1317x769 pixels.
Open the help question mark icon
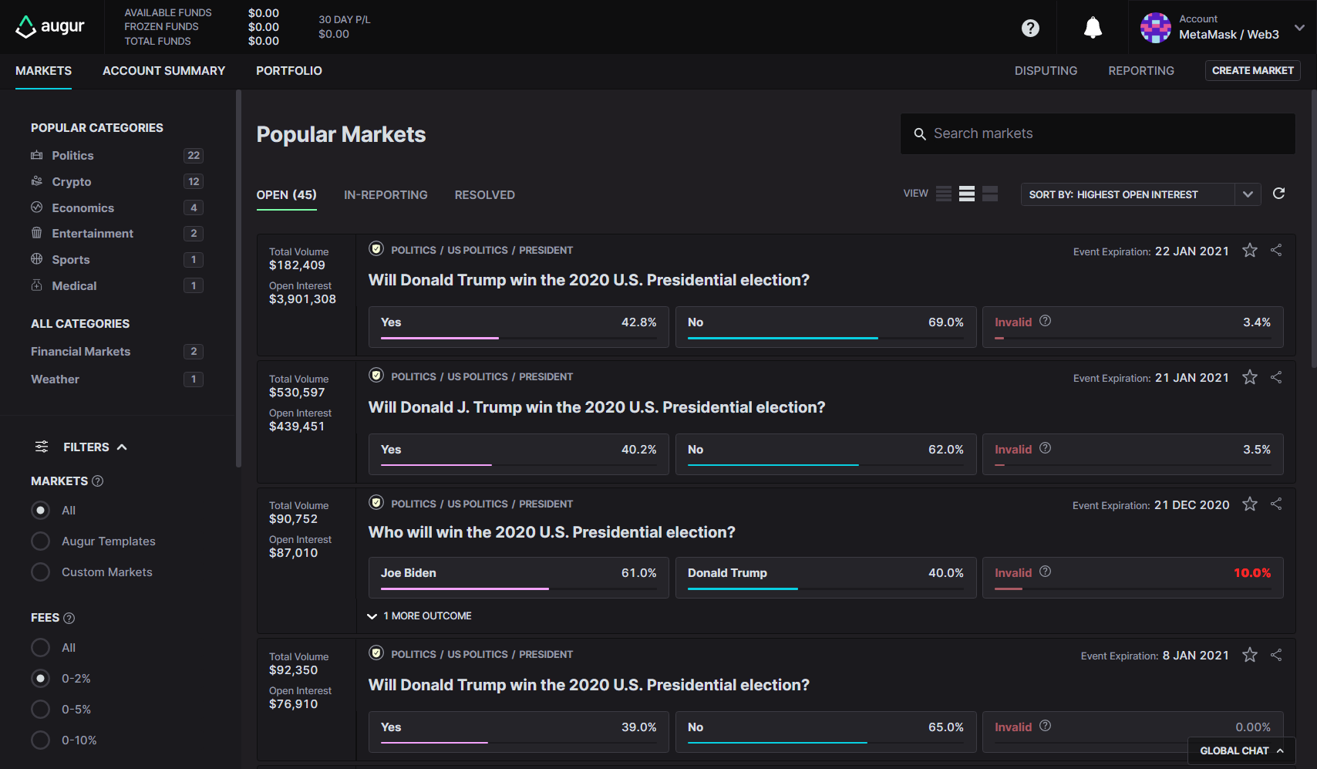[x=1030, y=28]
